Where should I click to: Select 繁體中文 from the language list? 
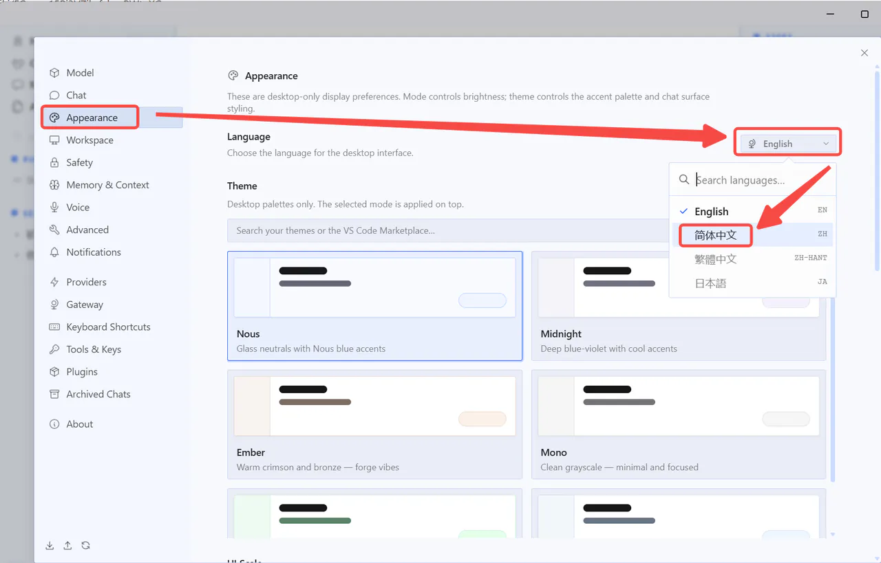[752, 259]
